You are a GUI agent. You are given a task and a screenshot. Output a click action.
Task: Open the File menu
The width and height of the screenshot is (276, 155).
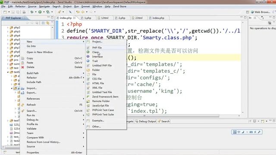tap(3, 6)
